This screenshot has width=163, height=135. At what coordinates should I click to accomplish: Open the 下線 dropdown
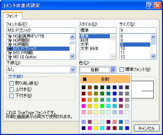click(73, 70)
